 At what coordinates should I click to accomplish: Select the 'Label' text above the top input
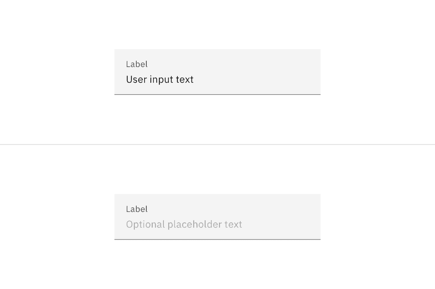click(x=137, y=64)
